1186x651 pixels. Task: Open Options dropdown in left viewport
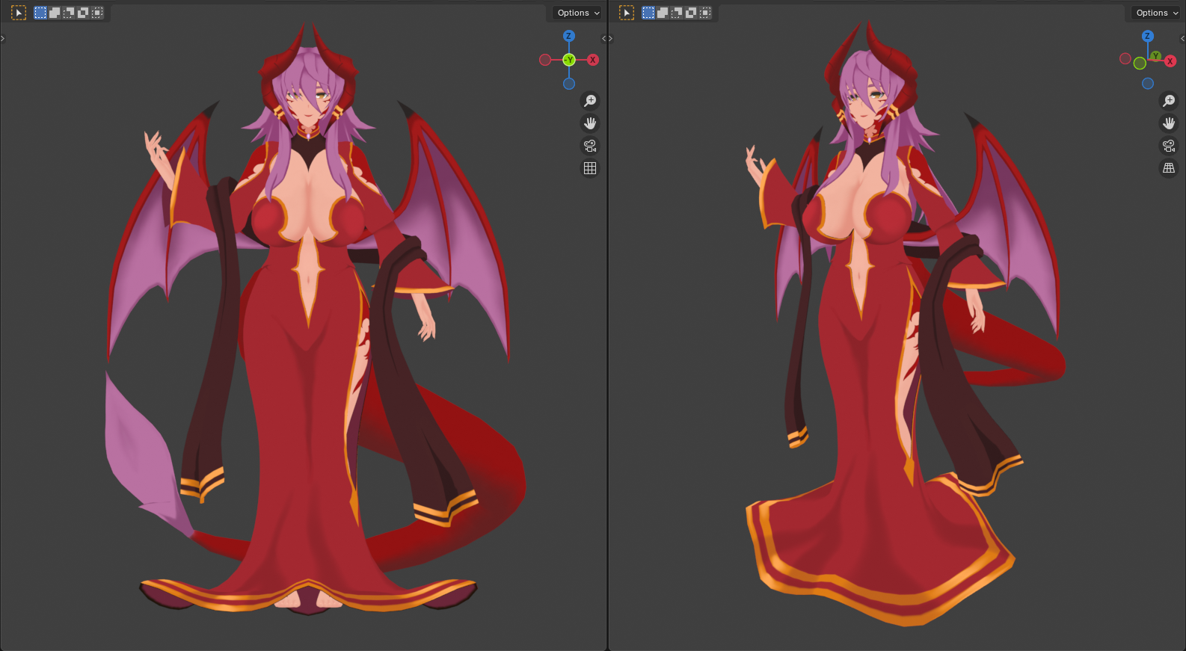click(578, 13)
